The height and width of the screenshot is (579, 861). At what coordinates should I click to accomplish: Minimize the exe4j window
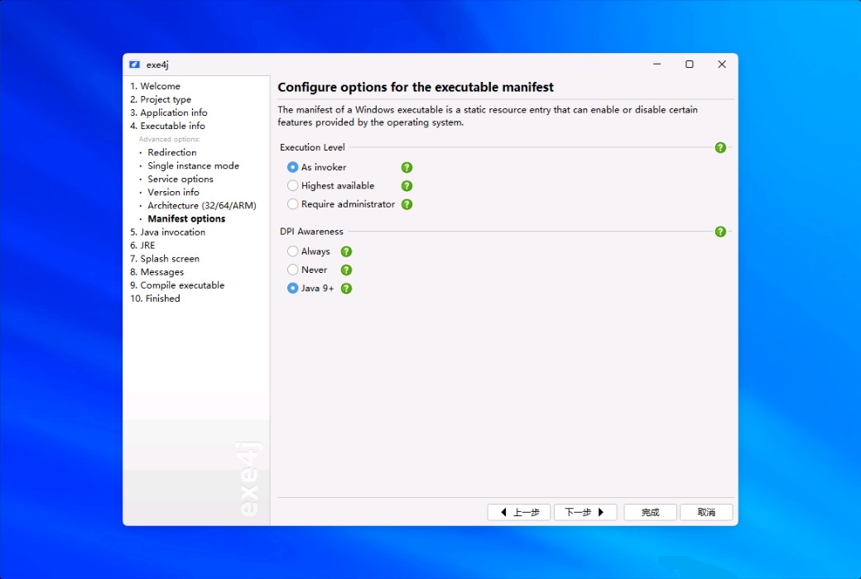point(657,65)
